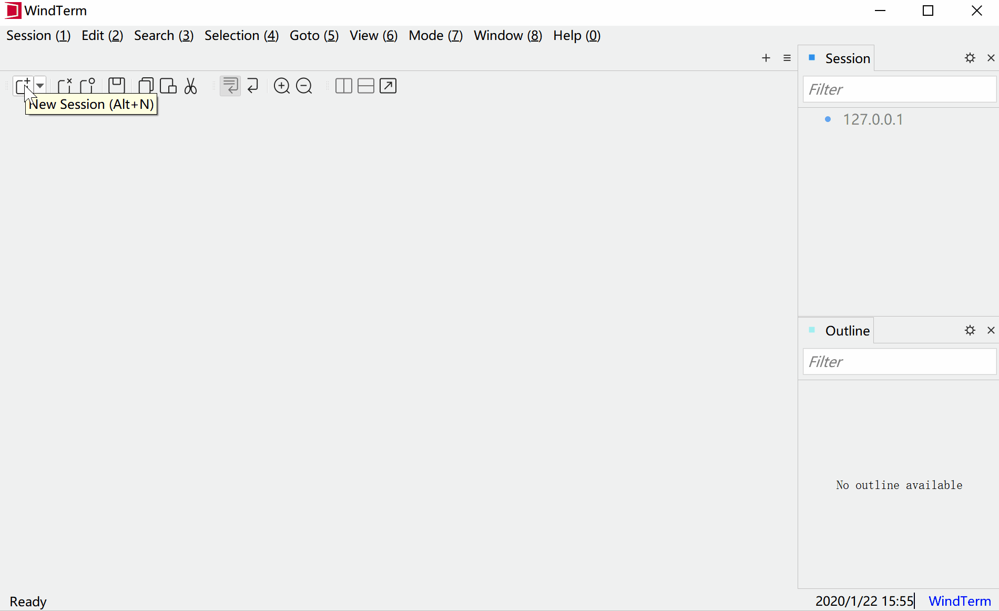Open the New Session dropdown arrow
Viewport: 999px width, 611px height.
tap(40, 86)
